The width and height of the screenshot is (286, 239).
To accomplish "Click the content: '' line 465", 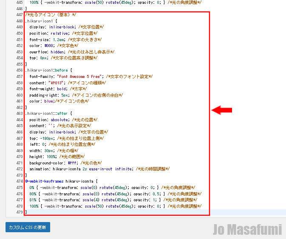I will click(x=60, y=126).
